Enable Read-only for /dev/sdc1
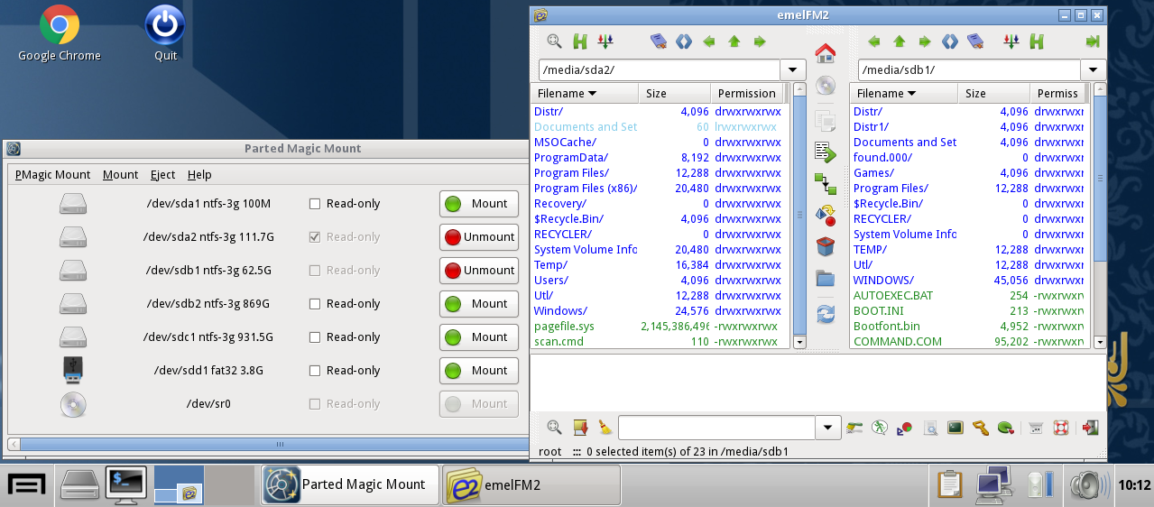Viewport: 1154px width, 507px height. point(315,337)
